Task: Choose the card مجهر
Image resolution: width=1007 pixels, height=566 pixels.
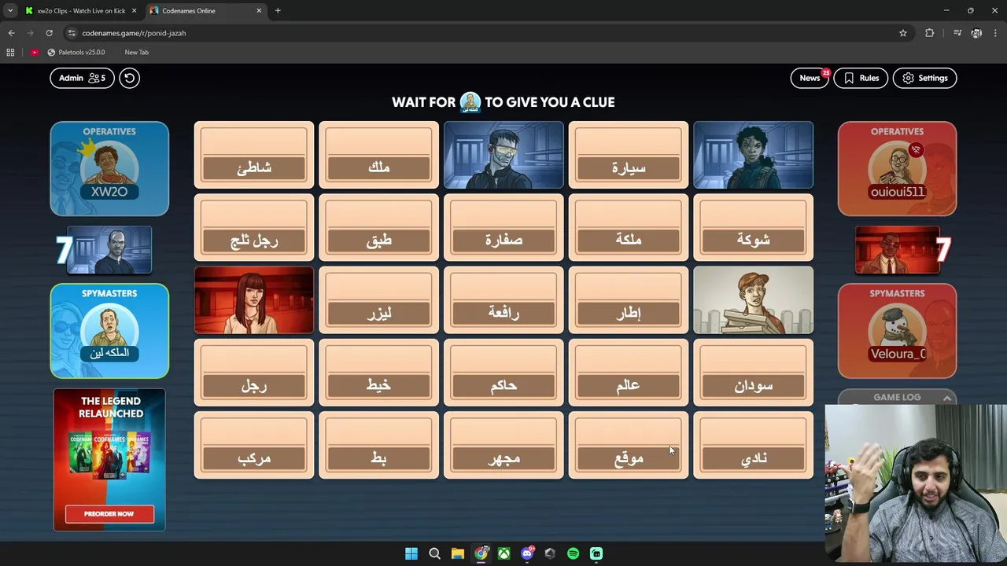Action: click(x=503, y=445)
